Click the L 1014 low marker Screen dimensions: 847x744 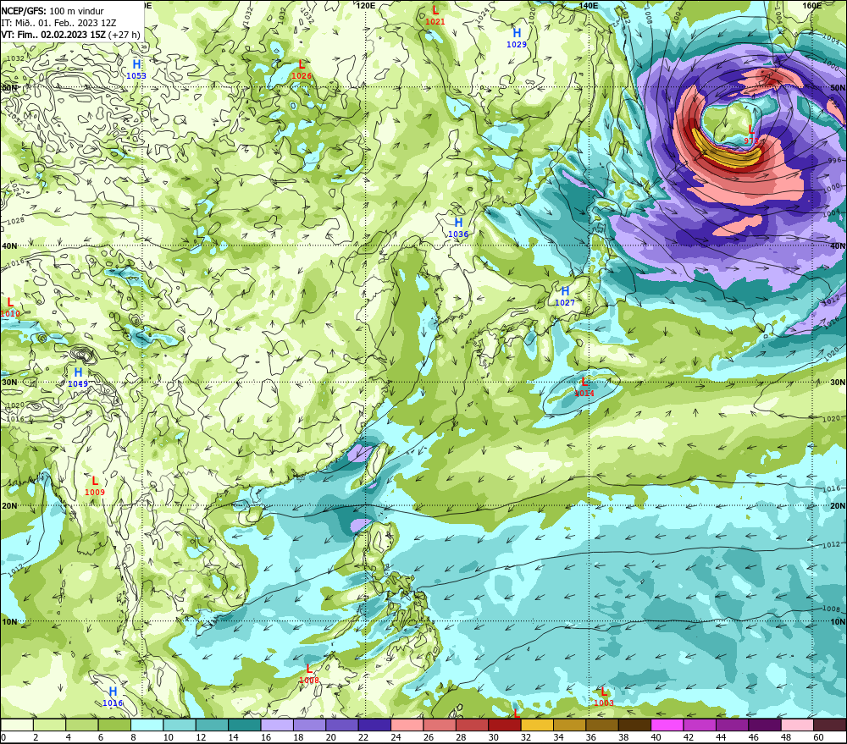(584, 387)
